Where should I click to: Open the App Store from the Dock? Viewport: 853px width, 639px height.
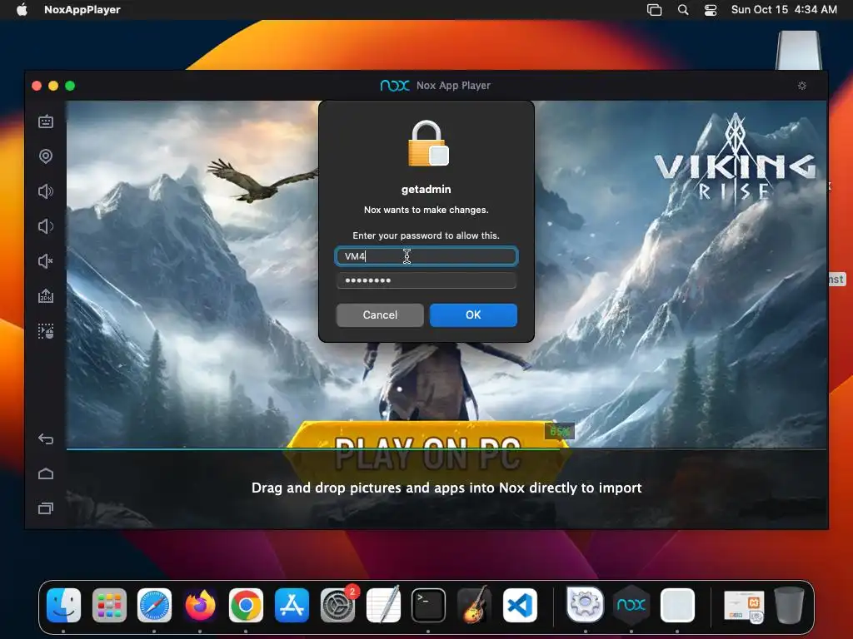[x=292, y=605]
